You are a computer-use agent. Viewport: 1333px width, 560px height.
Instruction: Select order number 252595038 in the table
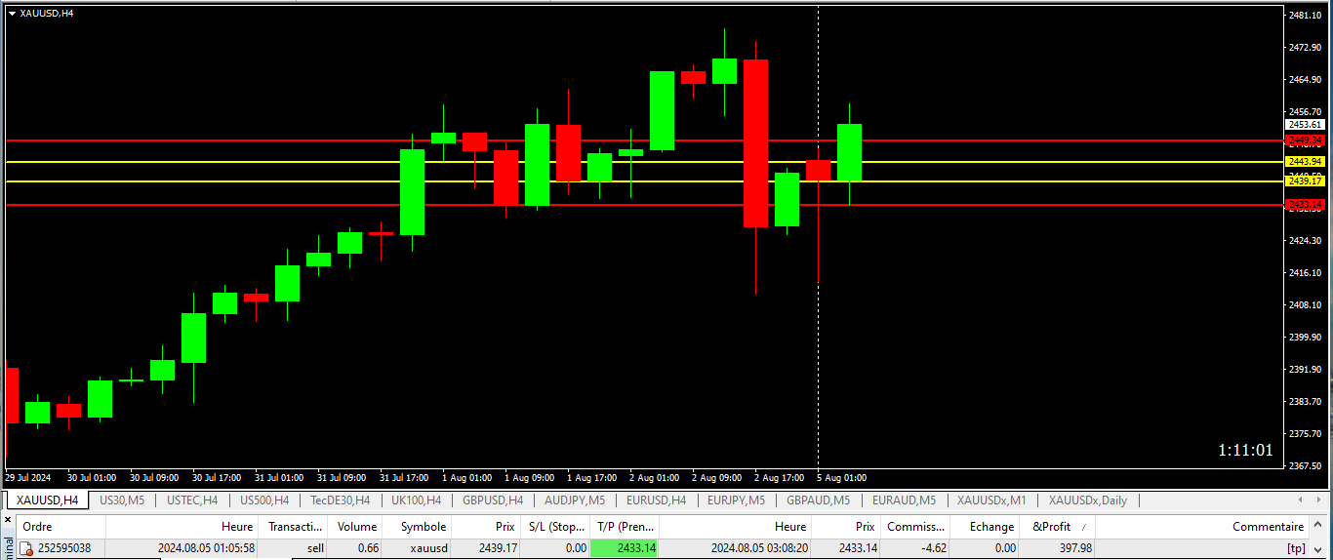pyautogui.click(x=63, y=548)
